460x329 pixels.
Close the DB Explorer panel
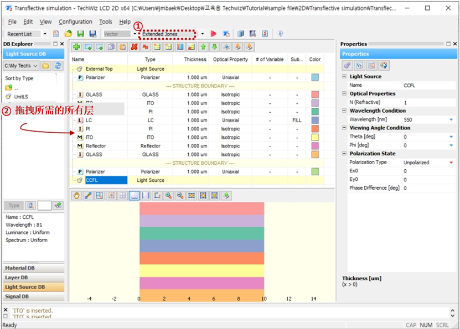pyautogui.click(x=62, y=44)
